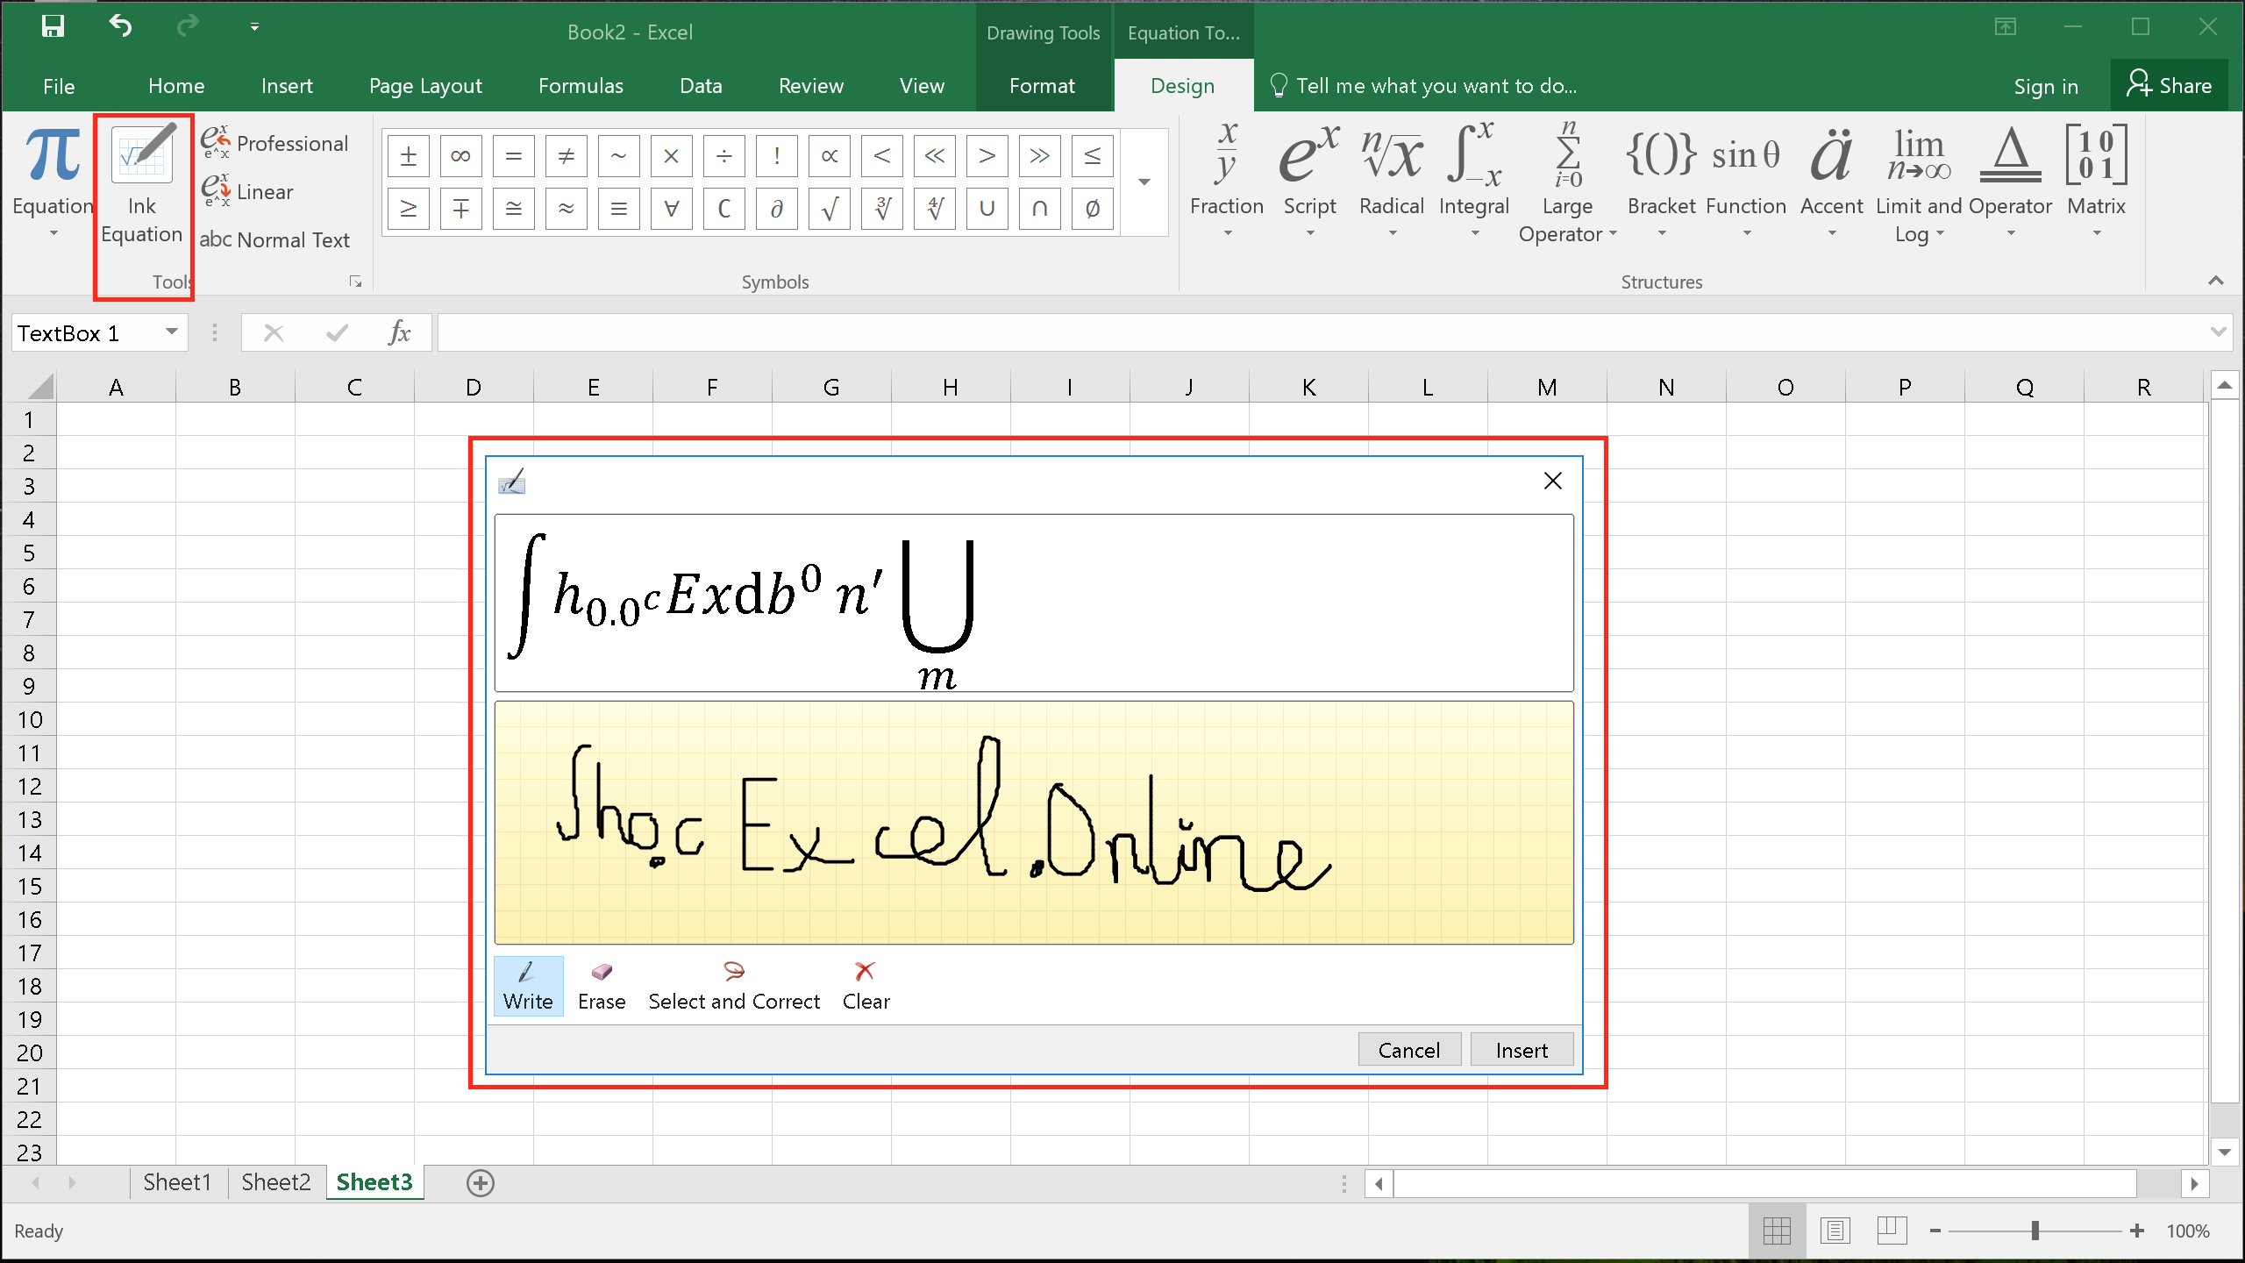Expand the Symbols gallery more arrow
This screenshot has height=1263, width=2245.
pos(1144,182)
